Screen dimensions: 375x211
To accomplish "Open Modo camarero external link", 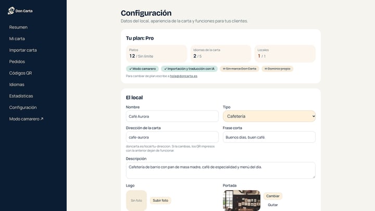I will [27, 119].
